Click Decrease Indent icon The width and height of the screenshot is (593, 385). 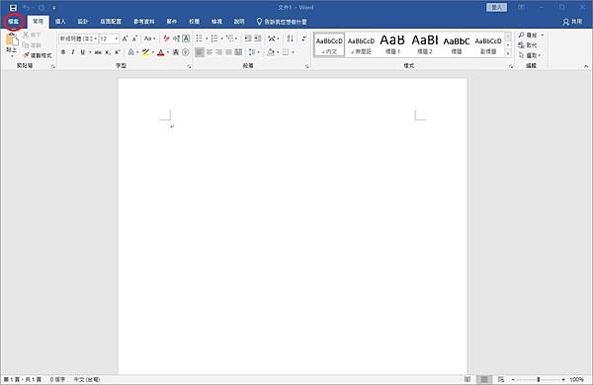pyautogui.click(x=248, y=38)
